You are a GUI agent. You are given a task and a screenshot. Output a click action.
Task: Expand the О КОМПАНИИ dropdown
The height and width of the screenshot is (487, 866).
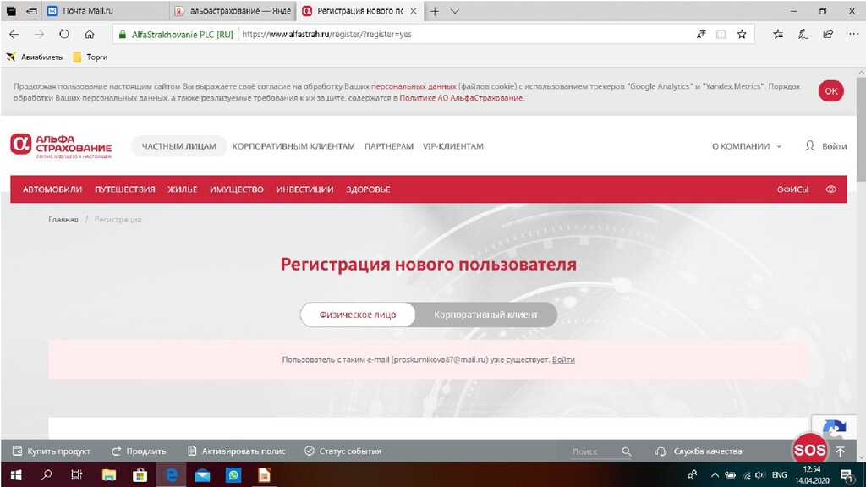pyautogui.click(x=747, y=146)
